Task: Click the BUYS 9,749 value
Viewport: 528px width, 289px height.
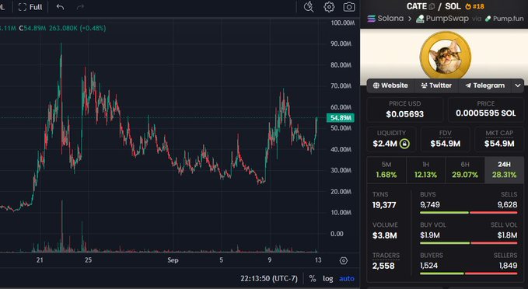Action: [x=430, y=204]
